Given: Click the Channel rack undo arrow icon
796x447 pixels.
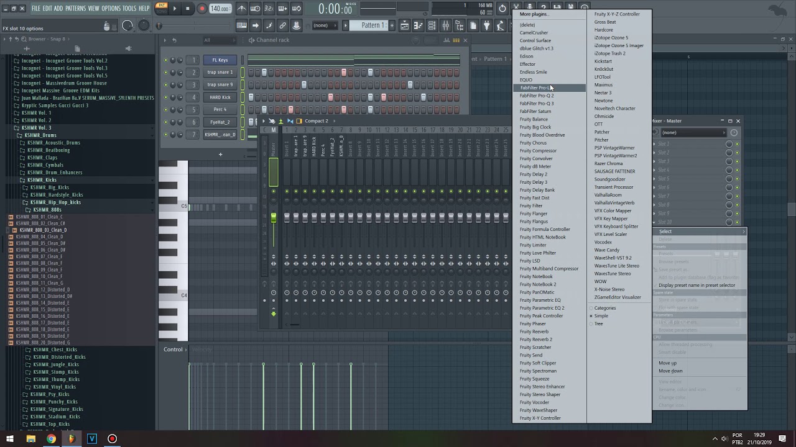Looking at the screenshot, I should click(174, 40).
